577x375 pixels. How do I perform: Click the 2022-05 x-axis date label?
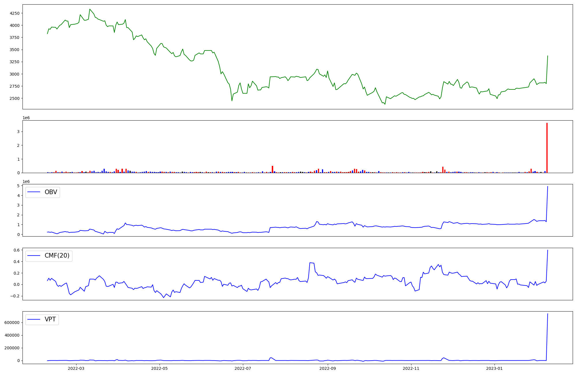tap(159, 368)
